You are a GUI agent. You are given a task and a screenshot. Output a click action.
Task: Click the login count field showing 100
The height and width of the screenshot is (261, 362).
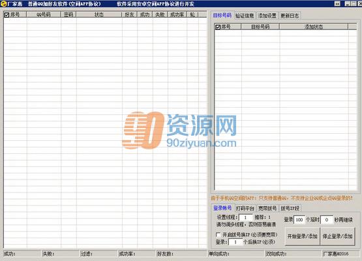pos(299,220)
